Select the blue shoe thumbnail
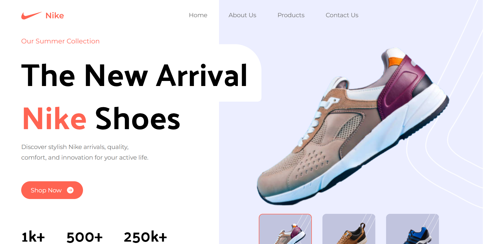This screenshot has width=503, height=244. [x=413, y=229]
